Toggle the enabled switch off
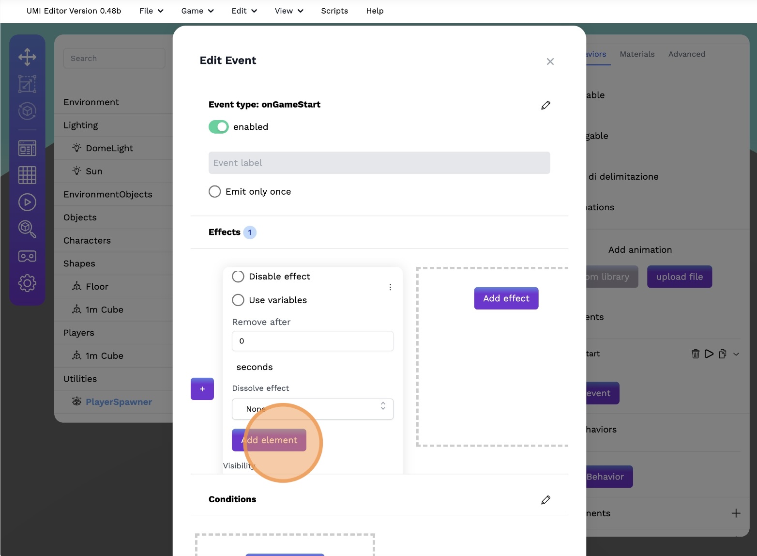 point(218,127)
